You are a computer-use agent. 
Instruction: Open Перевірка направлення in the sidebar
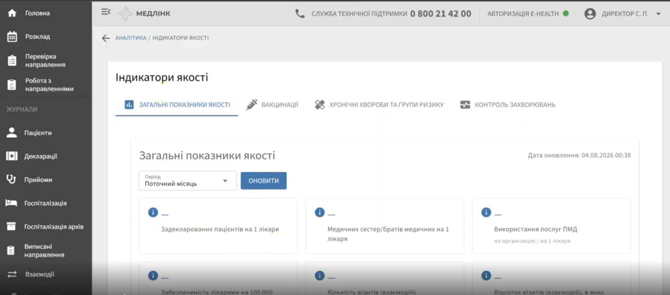tap(45, 61)
